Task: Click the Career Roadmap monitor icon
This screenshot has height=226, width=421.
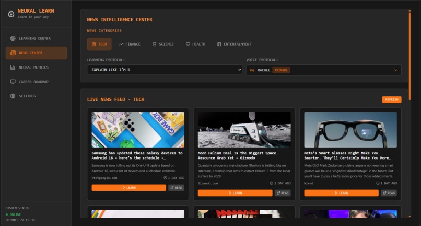Action: click(x=13, y=82)
